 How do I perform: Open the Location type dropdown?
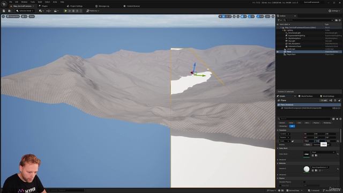(x=285, y=133)
